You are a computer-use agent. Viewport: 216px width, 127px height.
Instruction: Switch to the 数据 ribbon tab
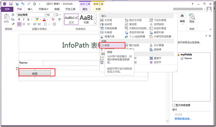coord(57,9)
